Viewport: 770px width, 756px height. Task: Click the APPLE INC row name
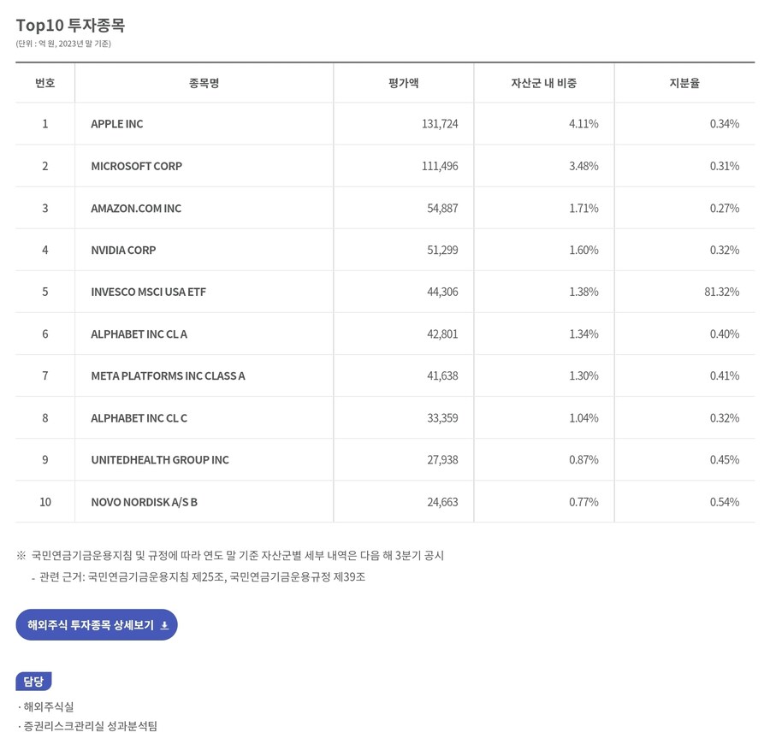click(x=117, y=124)
